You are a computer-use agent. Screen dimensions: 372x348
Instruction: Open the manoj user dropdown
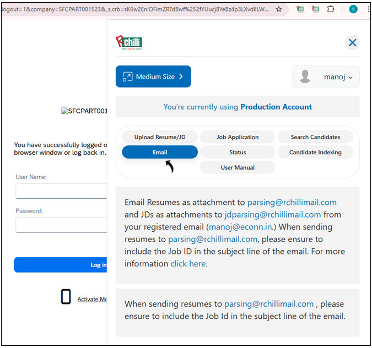pos(326,77)
